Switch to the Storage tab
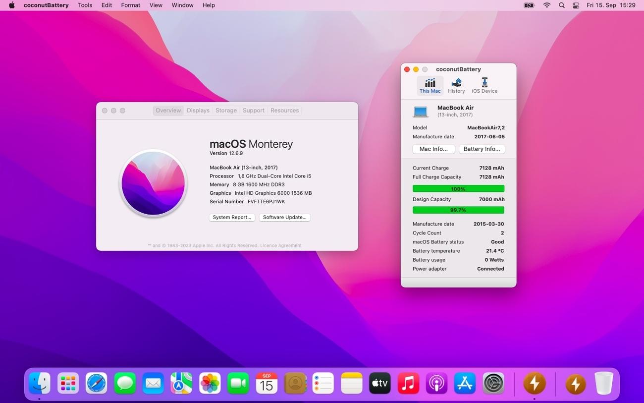Viewport: 644px width, 403px height. pyautogui.click(x=226, y=111)
